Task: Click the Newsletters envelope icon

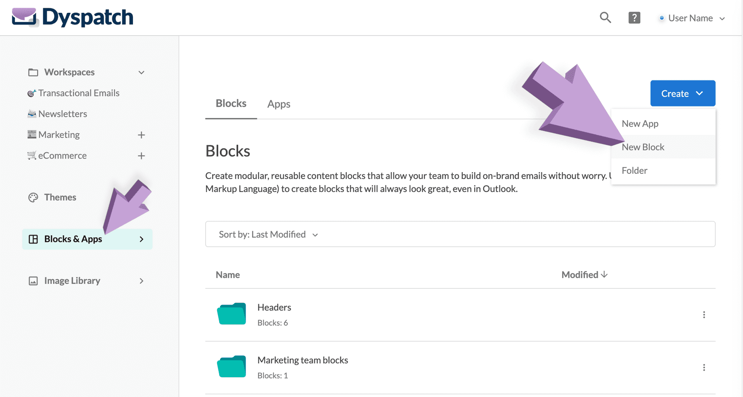Action: point(32,113)
